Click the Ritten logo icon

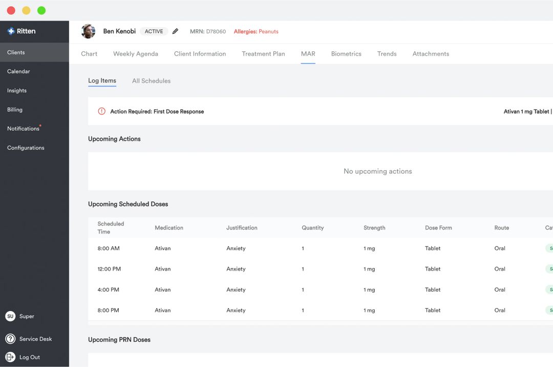tap(11, 31)
